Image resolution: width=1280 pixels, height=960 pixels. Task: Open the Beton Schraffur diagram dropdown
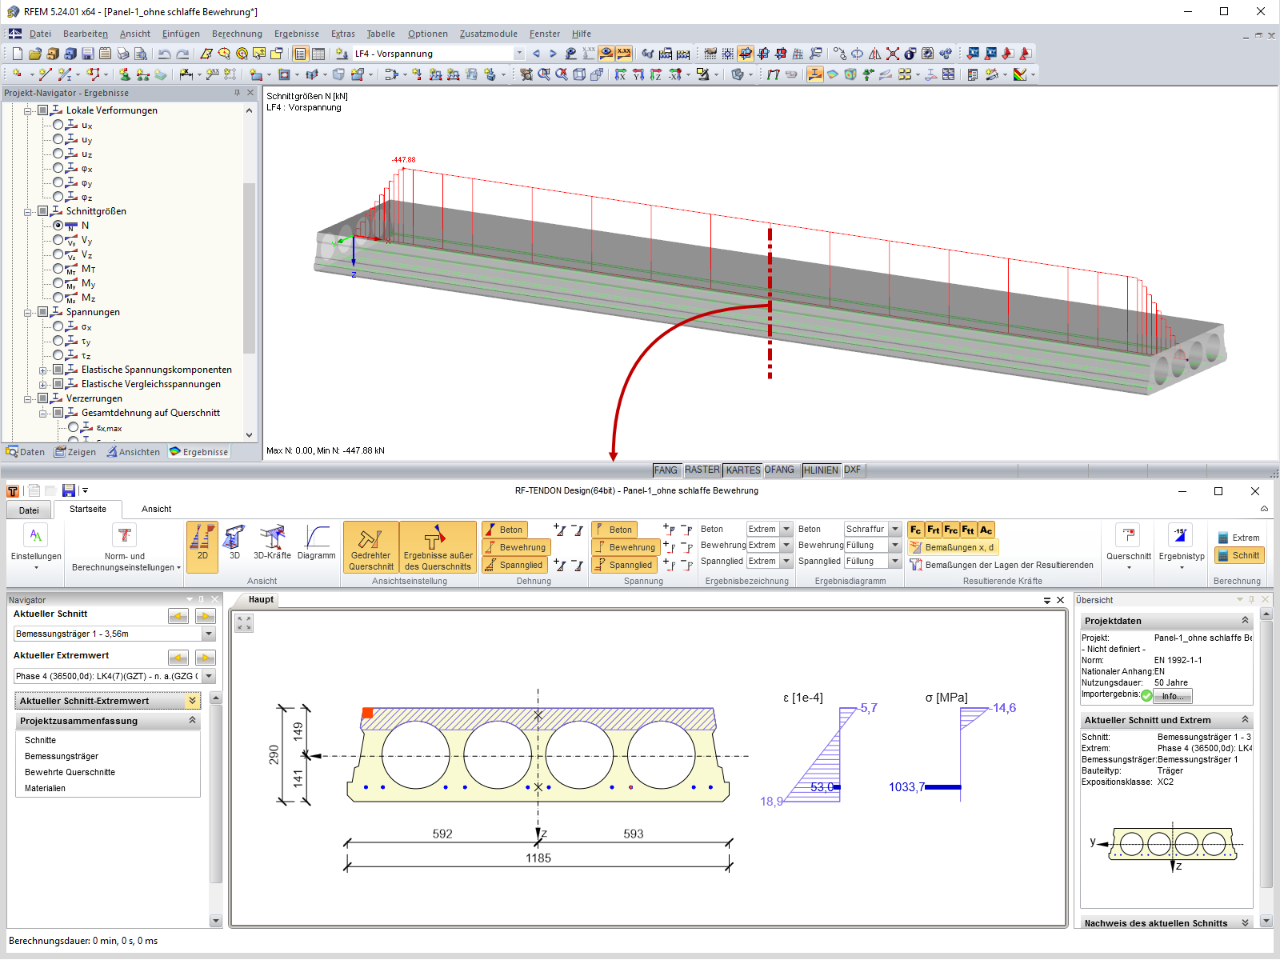click(895, 529)
